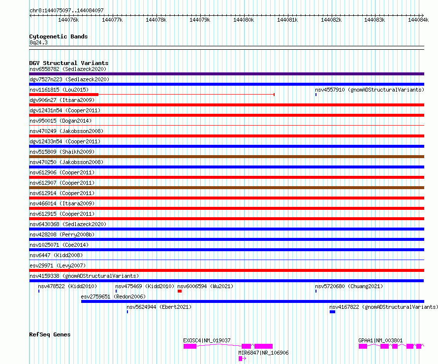The width and height of the screenshot is (438, 364).
Task: Open nsv1161815 (Lou2015) variant label
Action: [x=59, y=90]
